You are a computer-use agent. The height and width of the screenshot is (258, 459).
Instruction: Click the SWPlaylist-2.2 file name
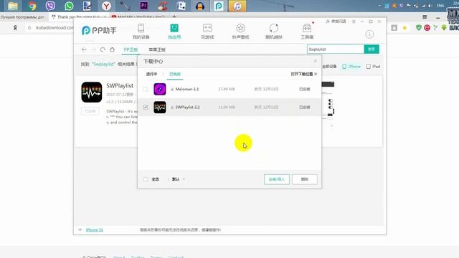(x=187, y=107)
